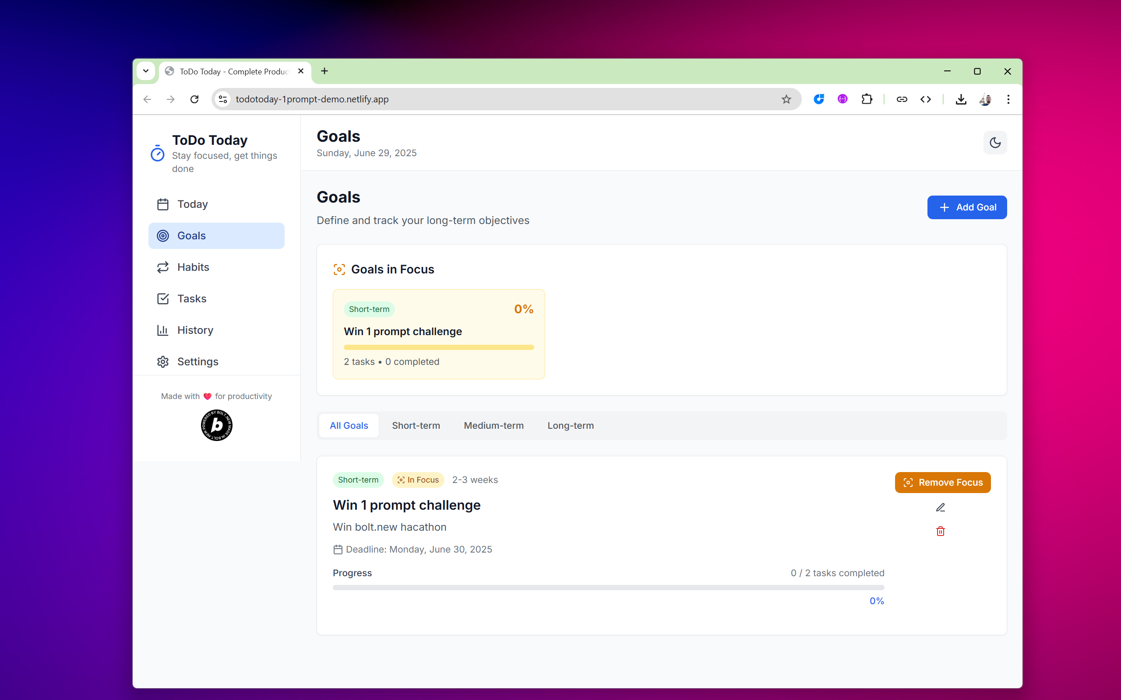1121x700 pixels.
Task: Bookmark page with the star icon
Action: [x=786, y=99]
